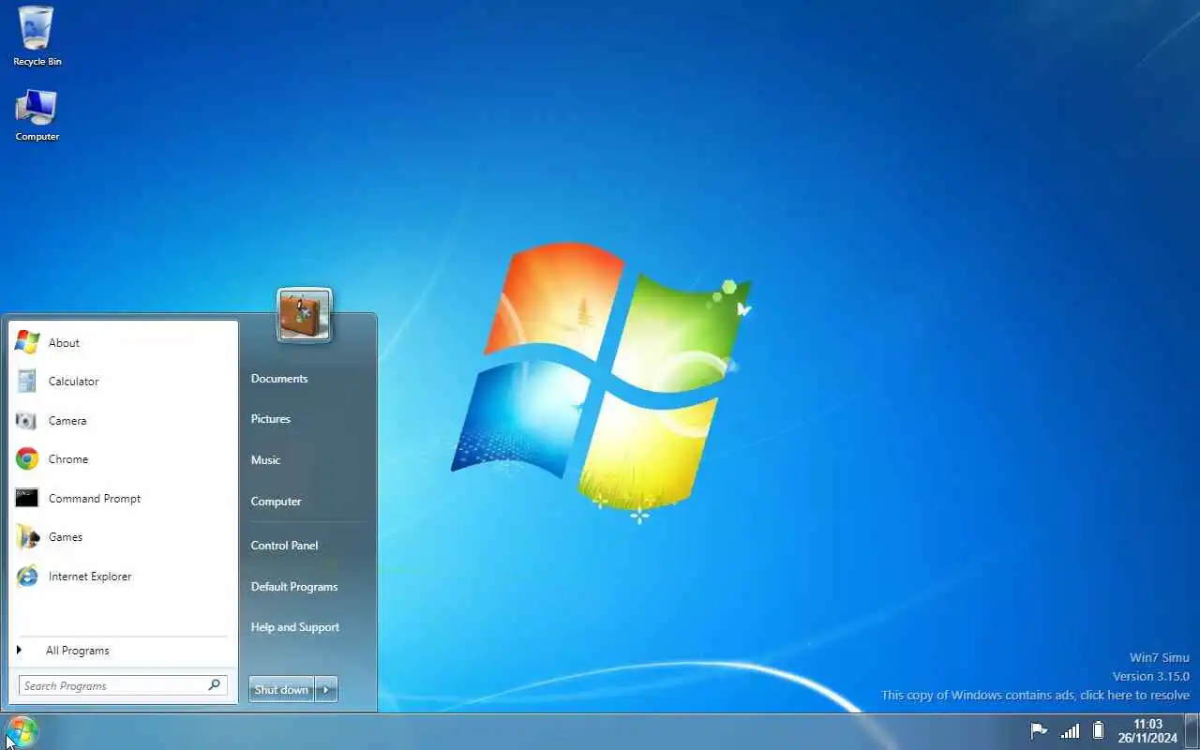Click the Action Center flag tray icon
This screenshot has width=1200, height=750.
coord(1039,731)
